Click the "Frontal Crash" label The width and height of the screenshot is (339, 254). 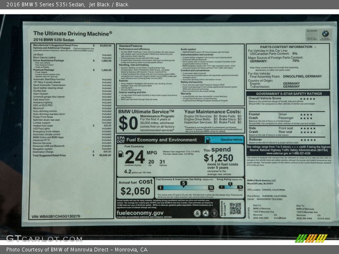[x=254, y=116]
